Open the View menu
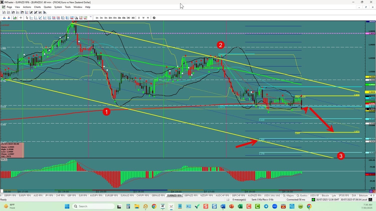Viewport: 376px width, 211px height. 18,7
